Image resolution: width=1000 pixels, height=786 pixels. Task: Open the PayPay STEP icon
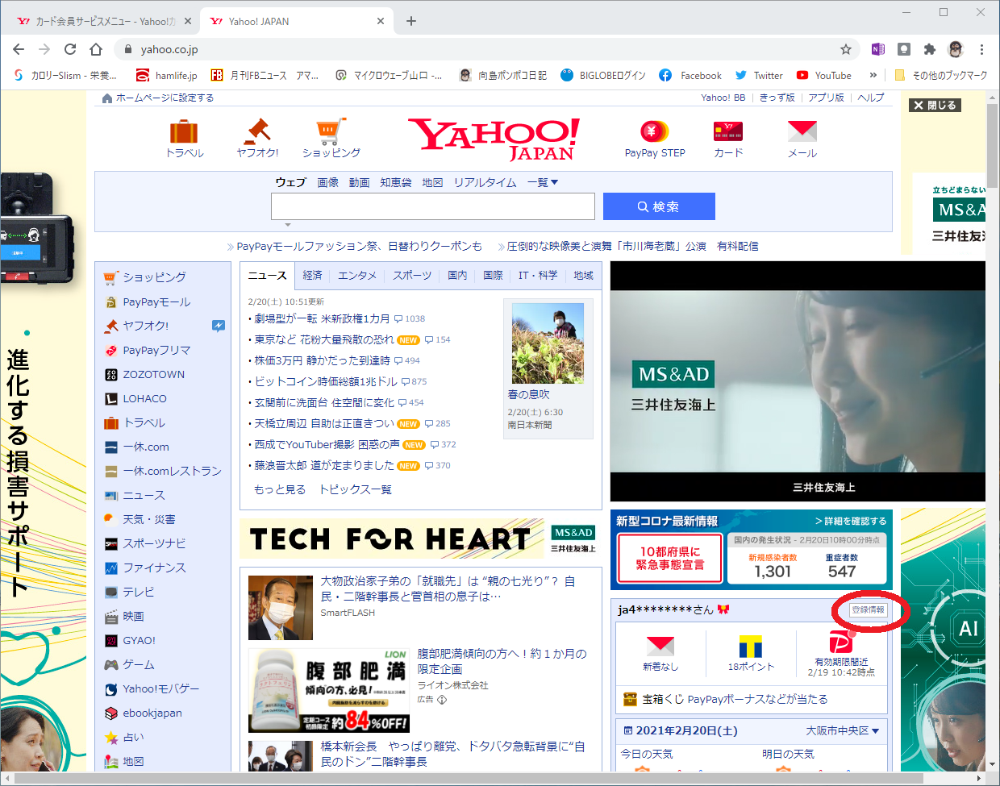654,131
